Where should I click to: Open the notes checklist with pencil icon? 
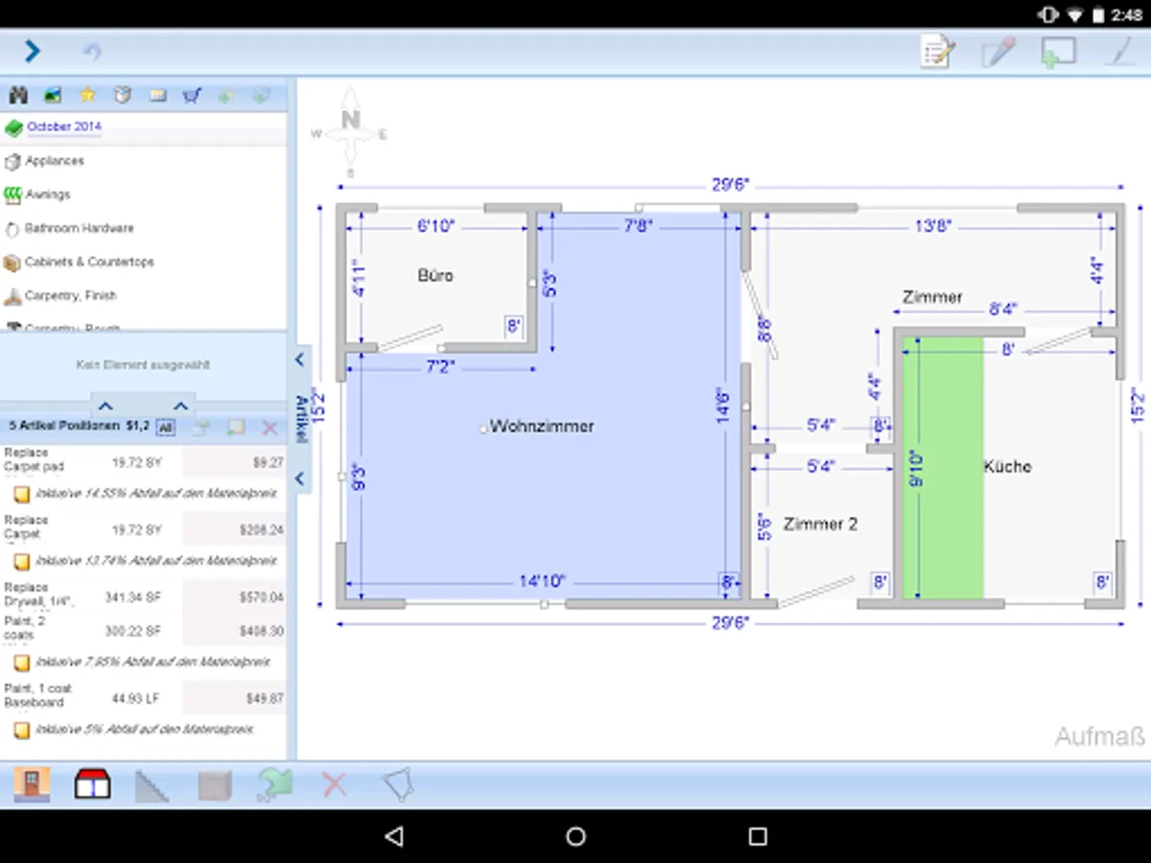[936, 52]
